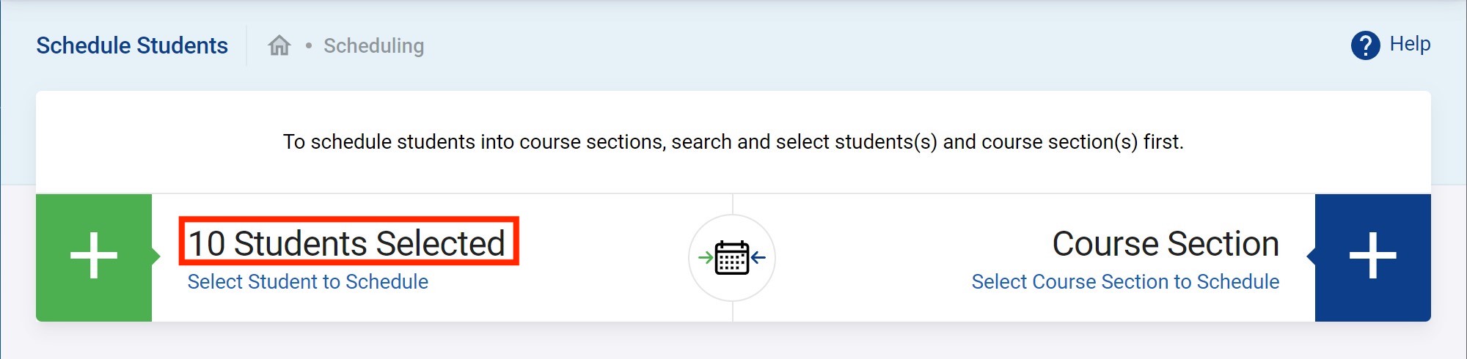
Task: Click the green notch beside student panel
Action: [156, 256]
